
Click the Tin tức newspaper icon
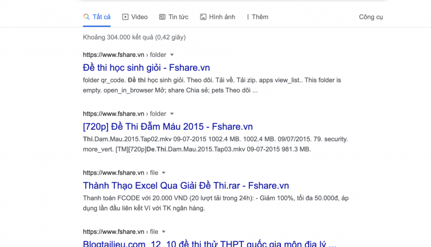[162, 17]
